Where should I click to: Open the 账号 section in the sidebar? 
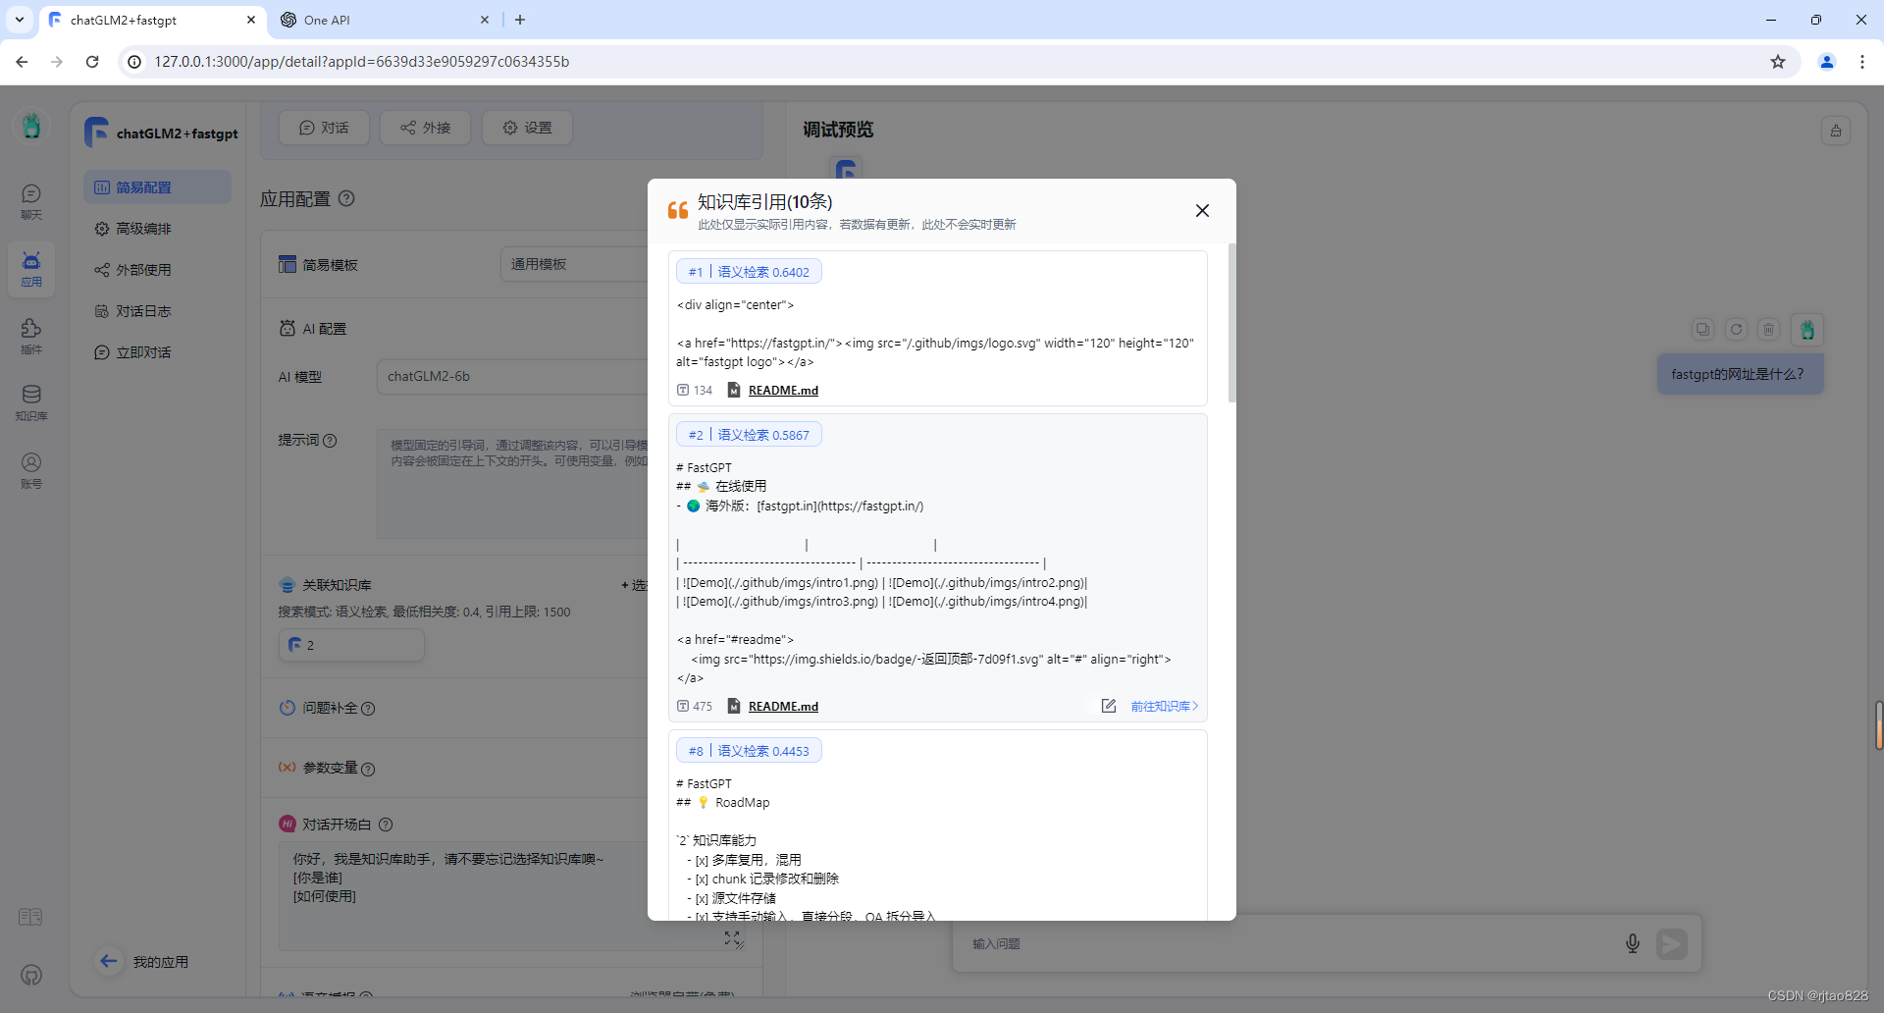[x=30, y=469]
